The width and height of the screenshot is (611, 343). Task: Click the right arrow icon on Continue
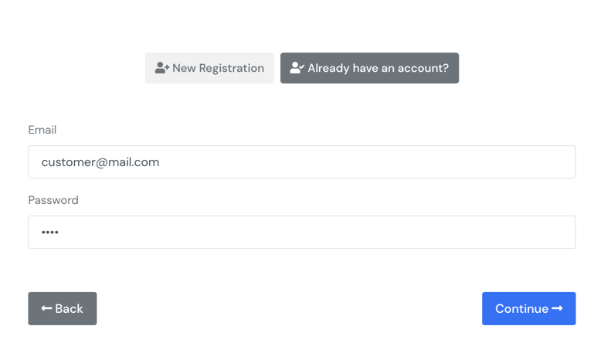click(x=558, y=309)
